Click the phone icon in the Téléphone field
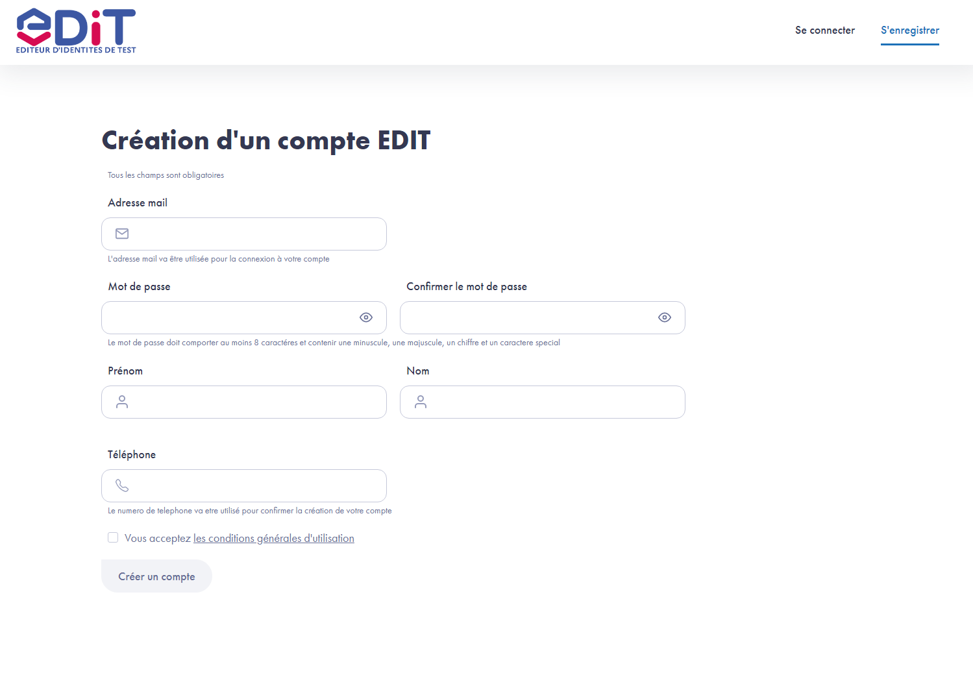The image size is (973, 686). 121,485
